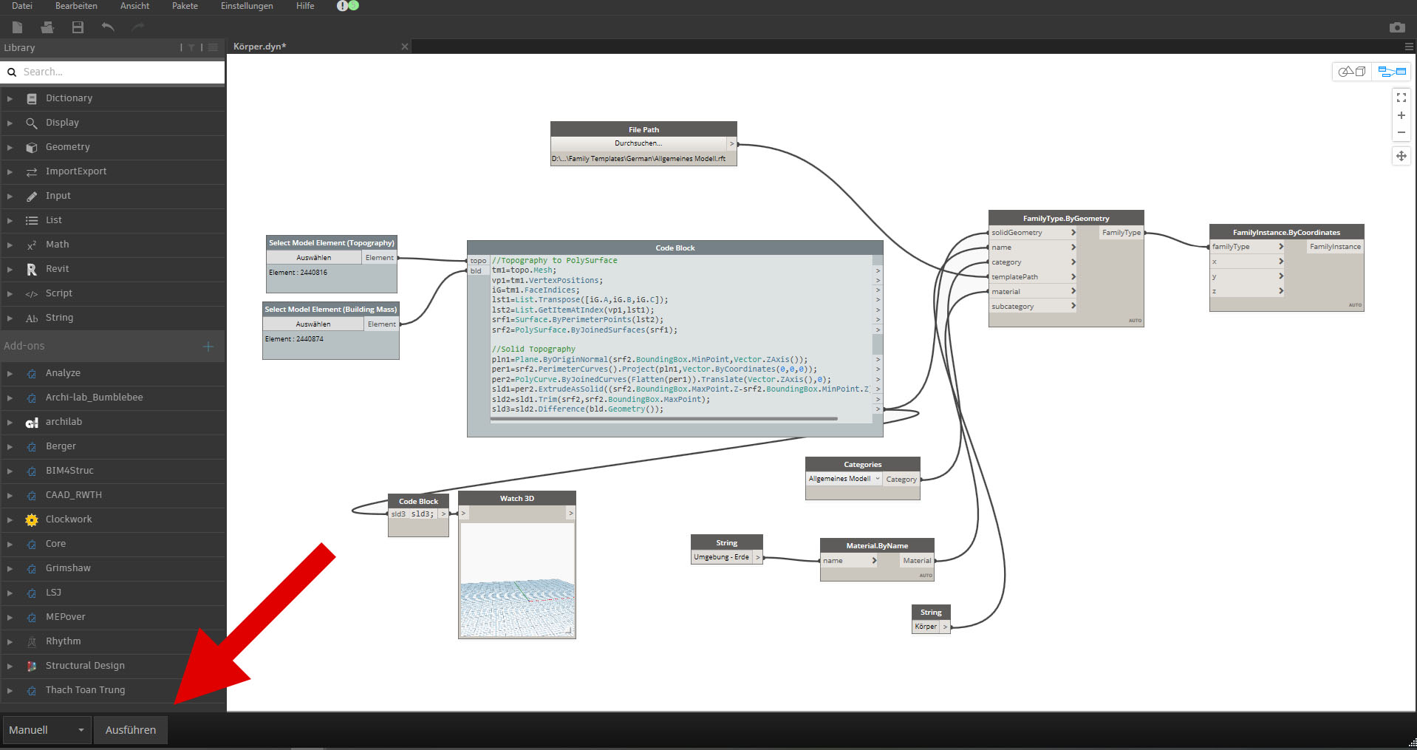Switch to 3D background preview navigation
Image resolution: width=1417 pixels, height=750 pixels.
pos(1353,72)
